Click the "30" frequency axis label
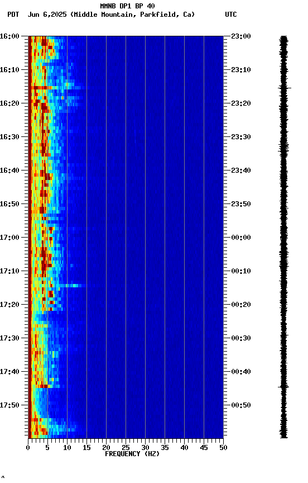Screen dimensions: 308x483 click(145, 448)
